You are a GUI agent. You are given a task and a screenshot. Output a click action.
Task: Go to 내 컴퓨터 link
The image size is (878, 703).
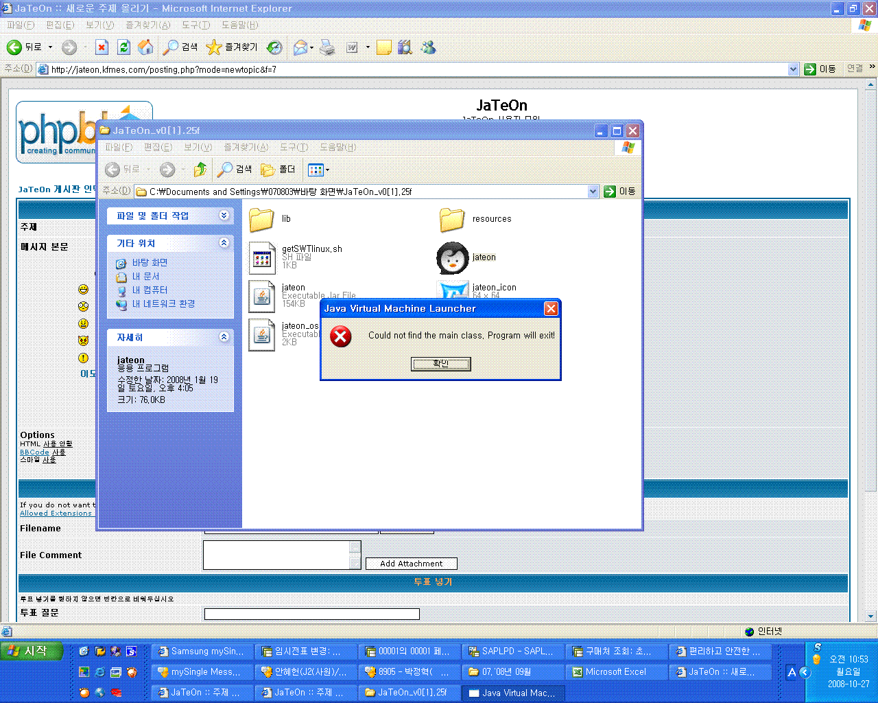(150, 290)
